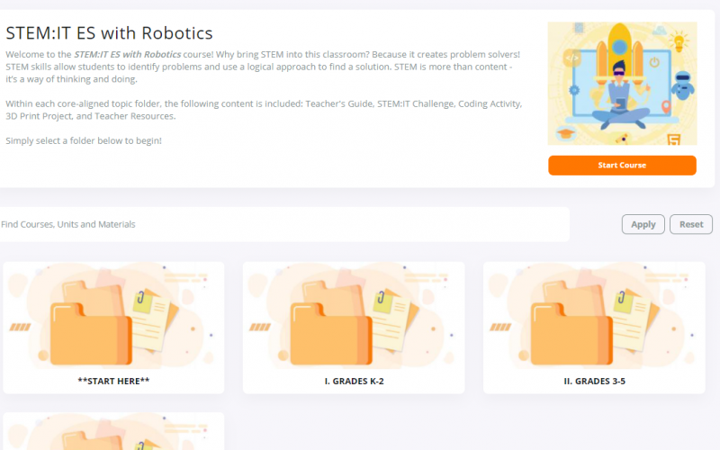
Task: Click the power symbol icon in illustration
Action: click(x=654, y=62)
